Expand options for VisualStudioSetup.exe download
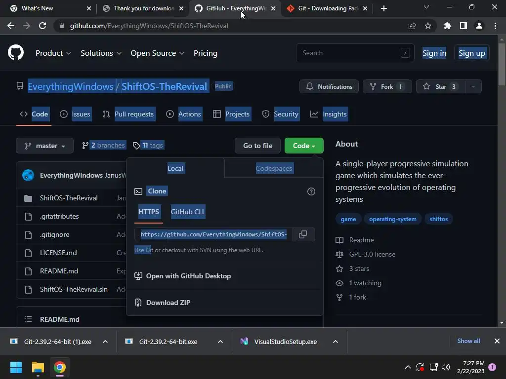Viewport: 506px width, 379px height. (x=336, y=341)
